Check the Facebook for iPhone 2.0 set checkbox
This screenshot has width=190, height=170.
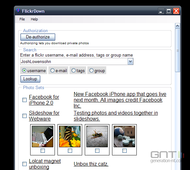pos(24,100)
